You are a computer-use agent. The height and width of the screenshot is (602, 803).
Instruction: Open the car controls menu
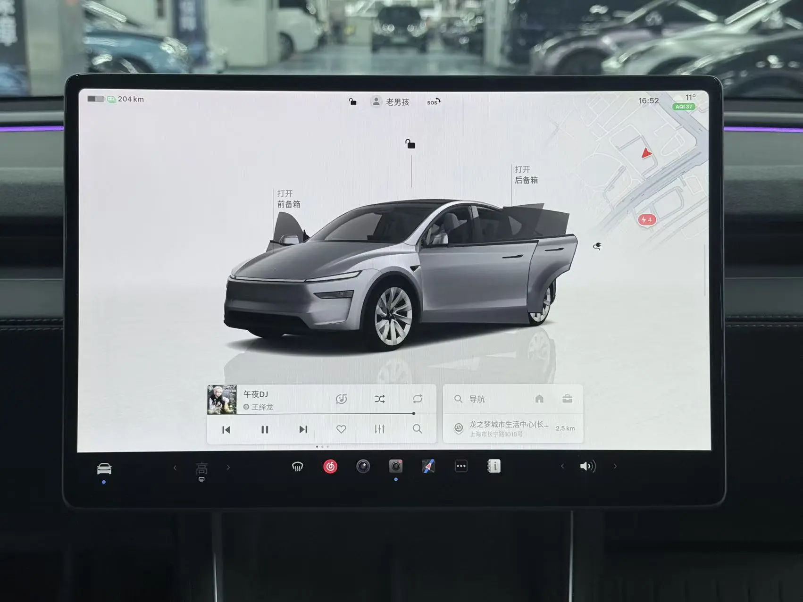pyautogui.click(x=104, y=468)
